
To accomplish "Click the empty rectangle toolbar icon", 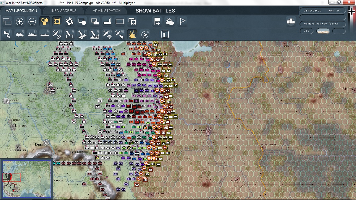I will (x=120, y=21).
